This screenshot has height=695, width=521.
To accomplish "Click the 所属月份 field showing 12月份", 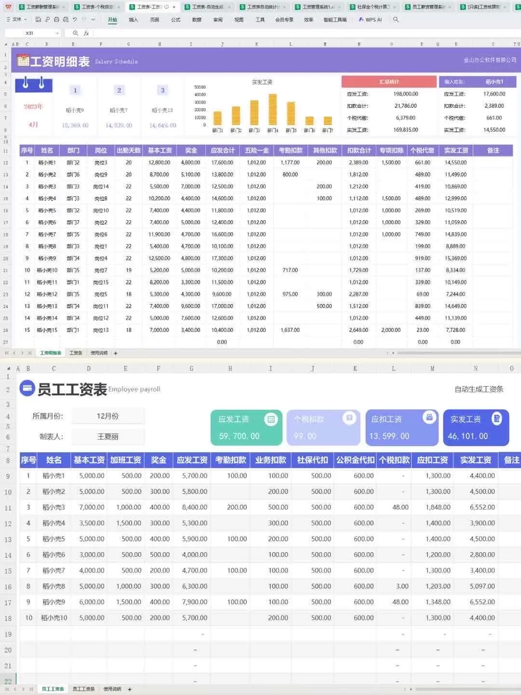I will coord(108,416).
